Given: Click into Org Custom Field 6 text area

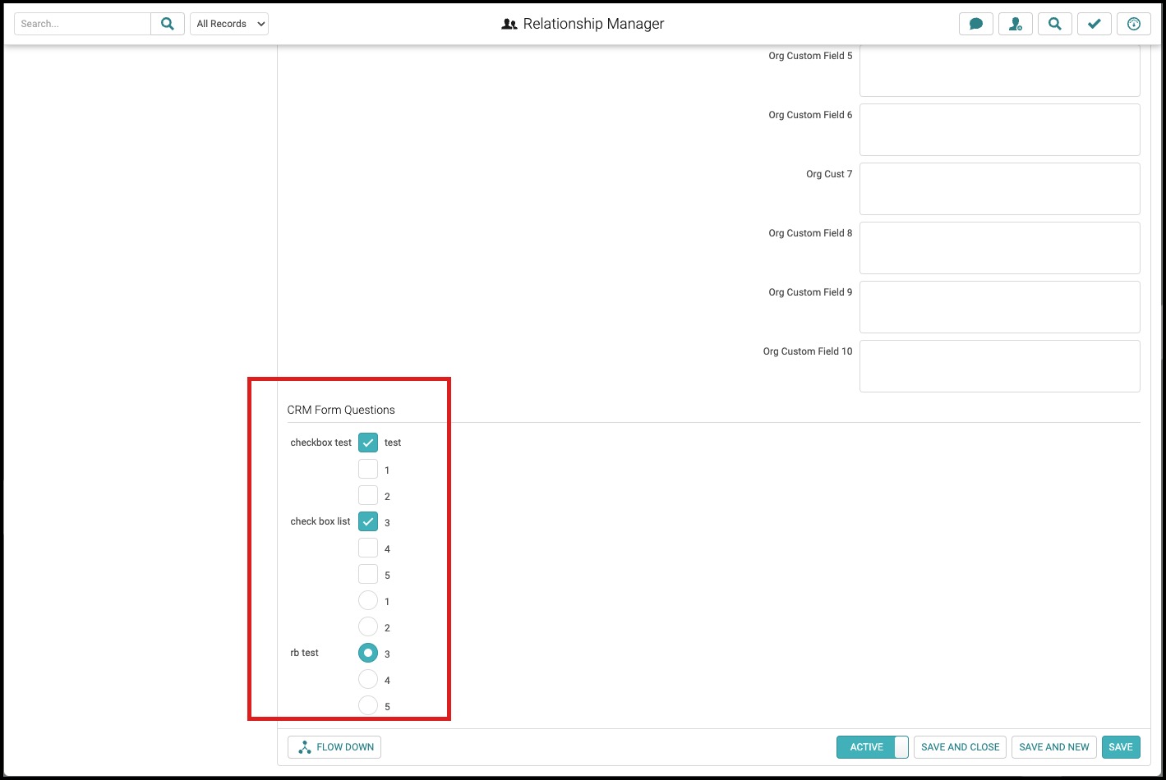Looking at the screenshot, I should [1000, 130].
